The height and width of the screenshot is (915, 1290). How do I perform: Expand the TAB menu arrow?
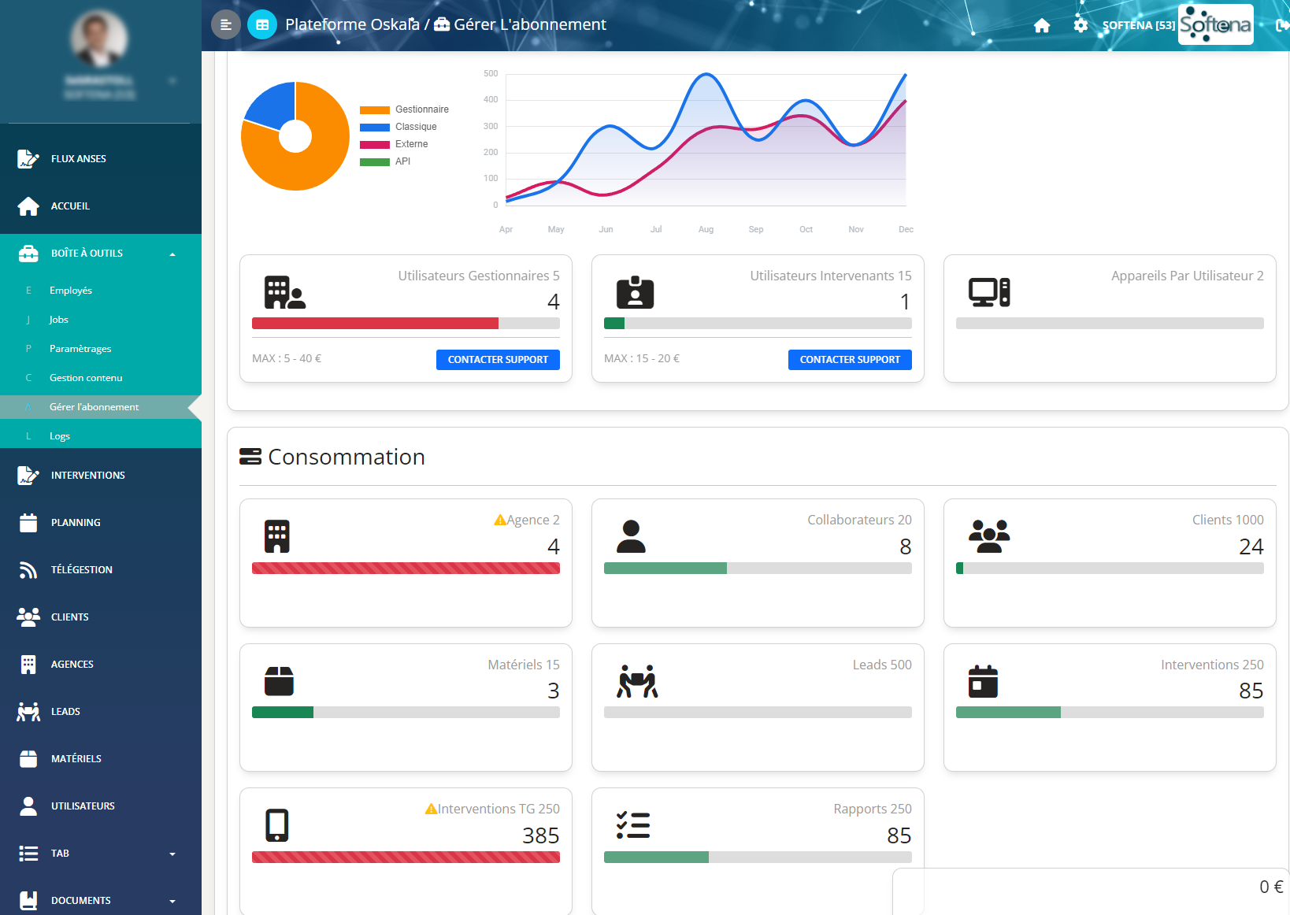172,854
